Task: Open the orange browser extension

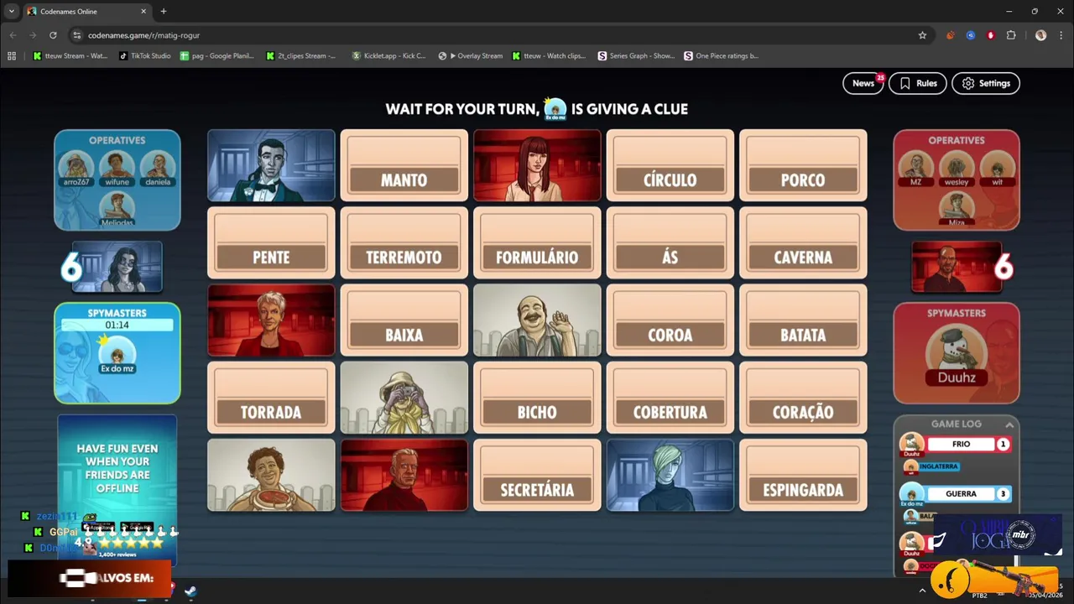Action: tap(950, 35)
